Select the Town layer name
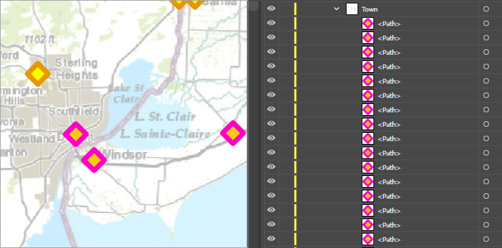 [370, 9]
